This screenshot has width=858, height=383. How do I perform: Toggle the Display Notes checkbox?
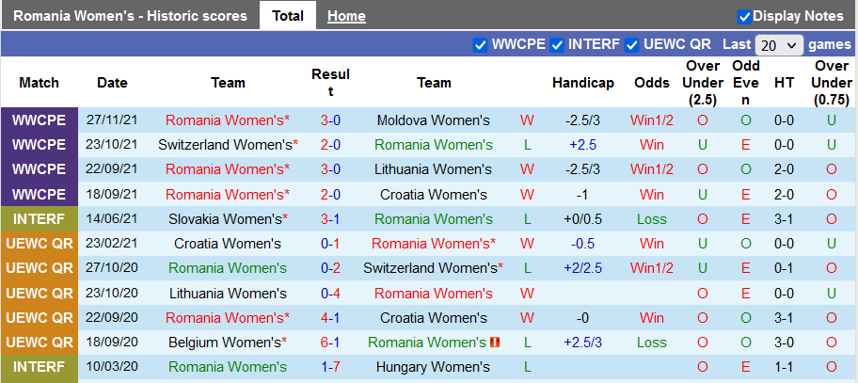tap(744, 16)
